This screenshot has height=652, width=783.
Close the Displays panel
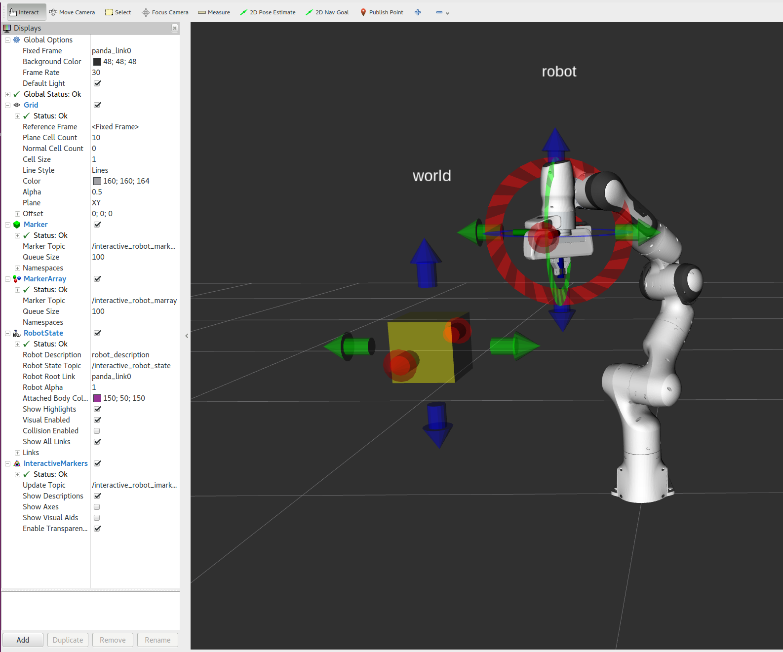pyautogui.click(x=175, y=28)
